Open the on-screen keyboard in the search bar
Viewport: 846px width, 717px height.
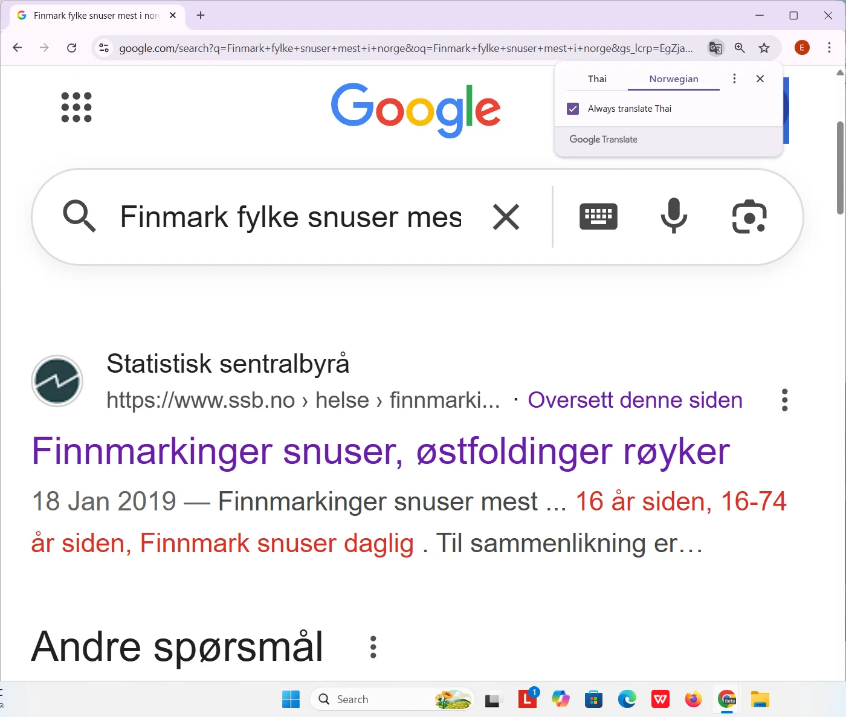pyautogui.click(x=598, y=217)
